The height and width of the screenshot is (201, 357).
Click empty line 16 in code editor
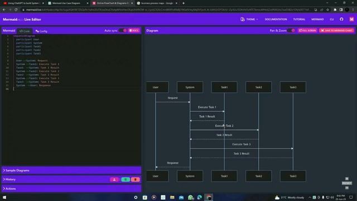coord(76,89)
